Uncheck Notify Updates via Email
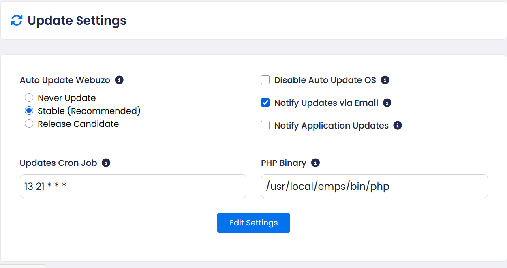 [x=265, y=103]
